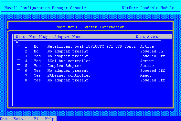Select slot 1 Netelligent Dual 10/100TX adapter
181x121 pixels.
click(91, 46)
